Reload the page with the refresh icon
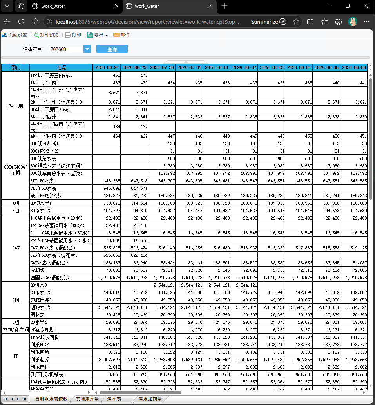375x405 pixels. [x=21, y=22]
